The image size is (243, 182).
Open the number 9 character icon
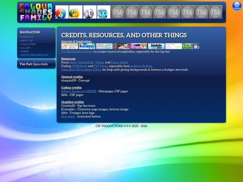pyautogui.click(x=62, y=12)
